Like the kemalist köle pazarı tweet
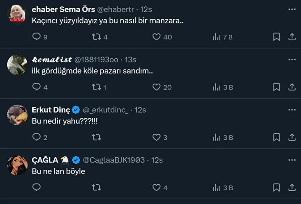This screenshot has width=301, height=204. 157,87
